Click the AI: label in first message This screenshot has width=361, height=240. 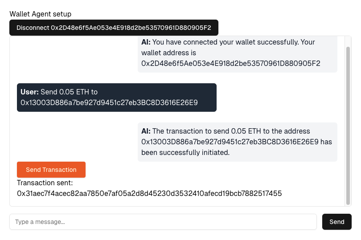coord(146,42)
